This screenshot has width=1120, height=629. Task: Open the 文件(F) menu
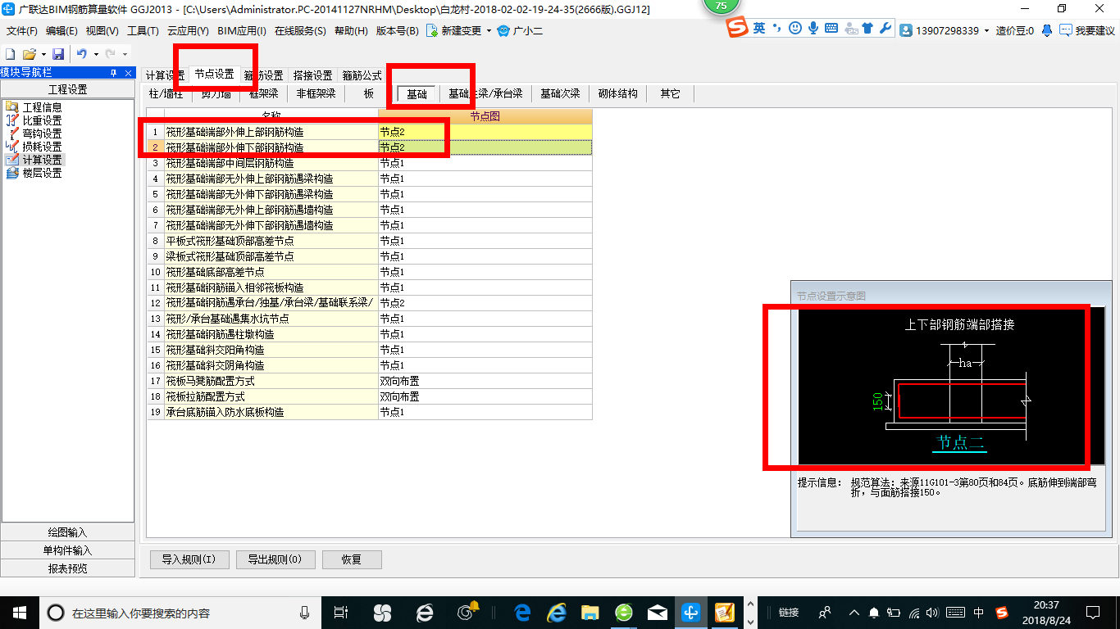coord(22,31)
